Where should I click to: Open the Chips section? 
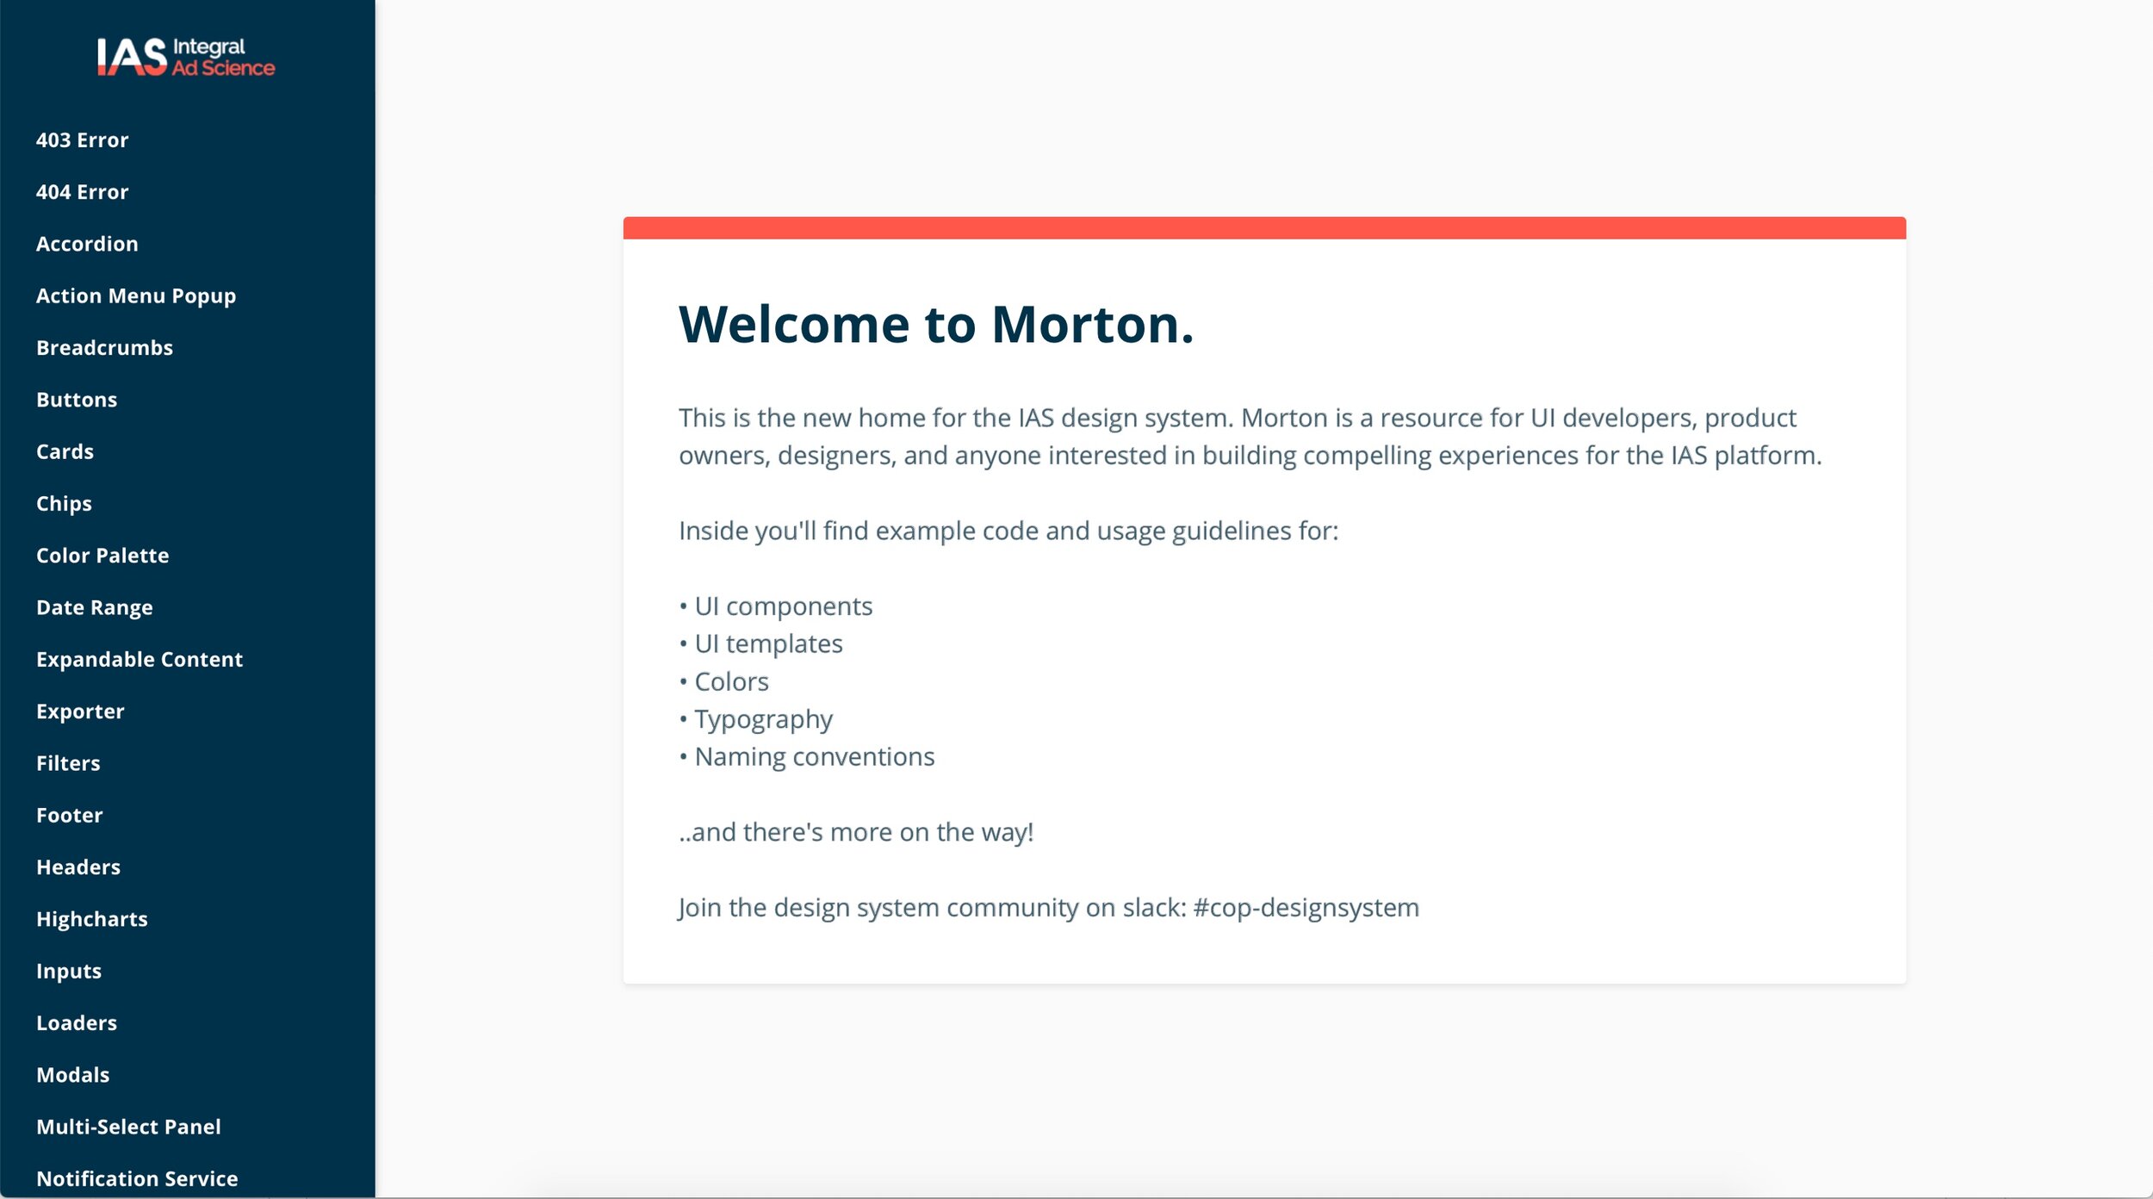[x=64, y=504]
